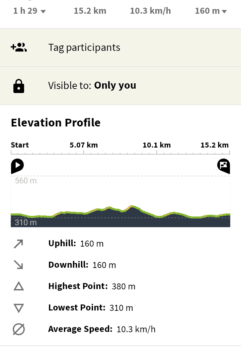The width and height of the screenshot is (241, 359).
Task: Click the finish flag marker
Action: pos(223,165)
